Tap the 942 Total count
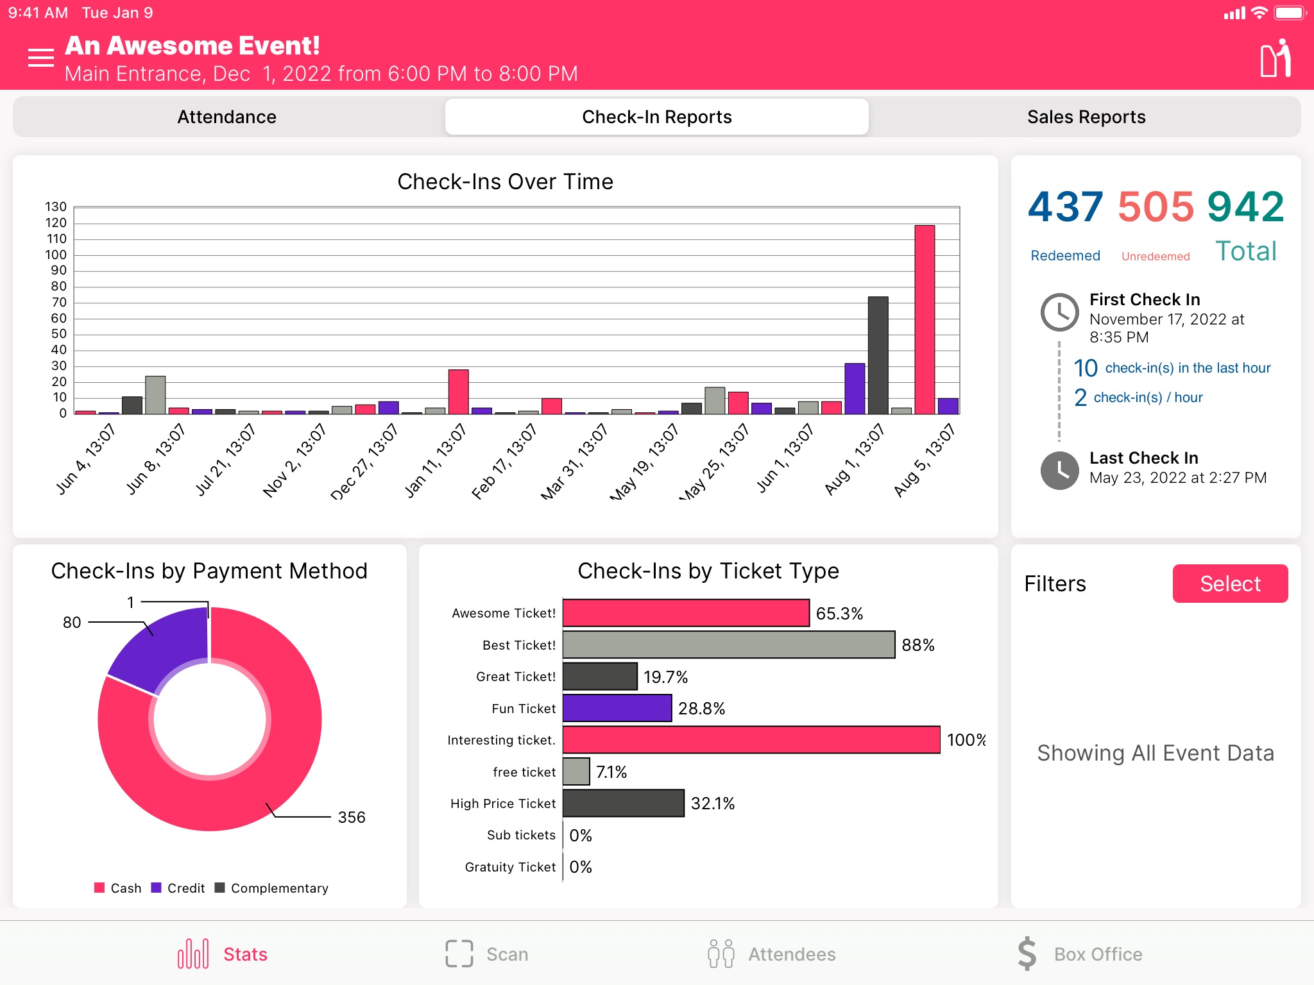1314x985 pixels. pos(1245,206)
